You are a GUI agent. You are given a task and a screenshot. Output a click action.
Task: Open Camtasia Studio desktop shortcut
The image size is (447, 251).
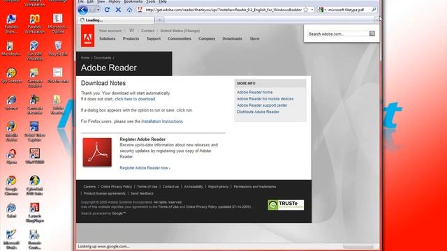click(34, 77)
